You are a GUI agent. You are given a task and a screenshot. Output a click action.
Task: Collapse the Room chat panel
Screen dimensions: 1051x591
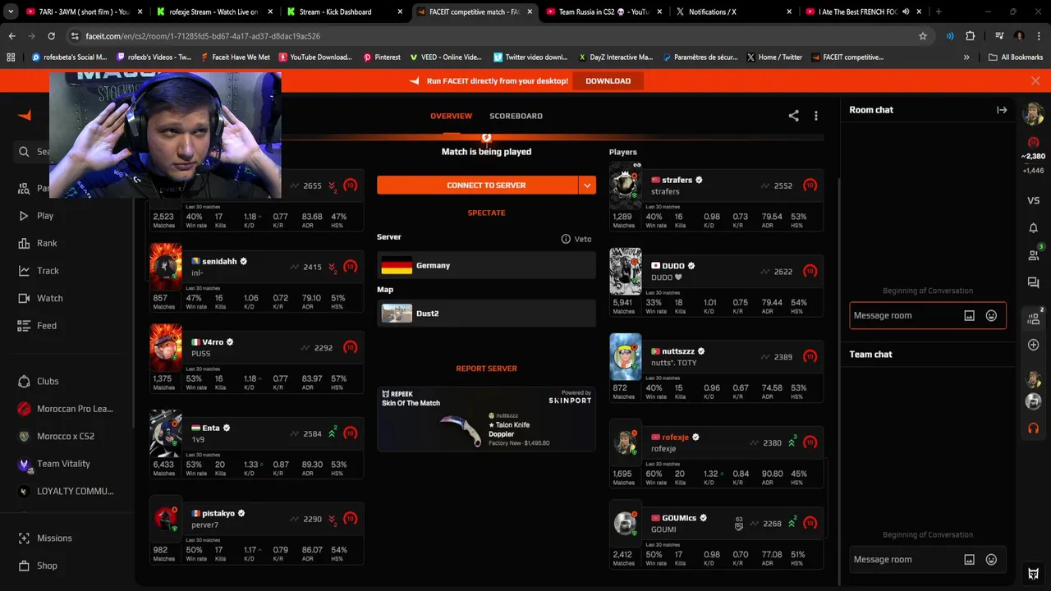[x=1002, y=110]
